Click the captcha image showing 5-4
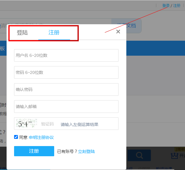Viewport: 185px width, 170px height. click(x=27, y=124)
